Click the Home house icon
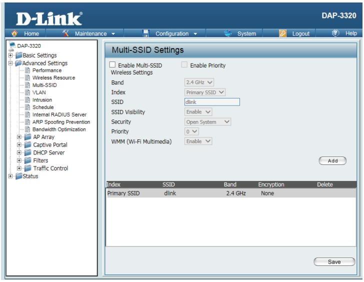This screenshot has width=364, height=282. pyautogui.click(x=14, y=33)
